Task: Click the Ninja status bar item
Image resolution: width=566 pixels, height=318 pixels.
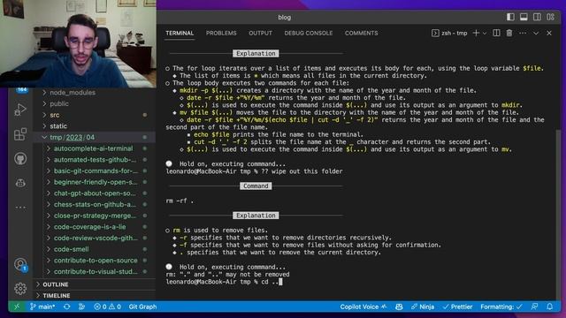Action: [423, 307]
